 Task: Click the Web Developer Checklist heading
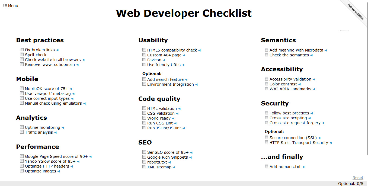point(184,13)
